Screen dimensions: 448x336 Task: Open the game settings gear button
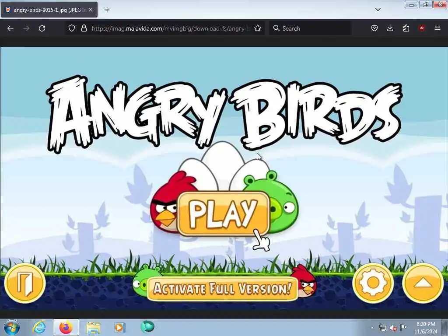[373, 283]
